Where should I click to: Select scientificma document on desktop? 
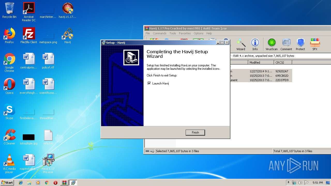pyautogui.click(x=48, y=86)
